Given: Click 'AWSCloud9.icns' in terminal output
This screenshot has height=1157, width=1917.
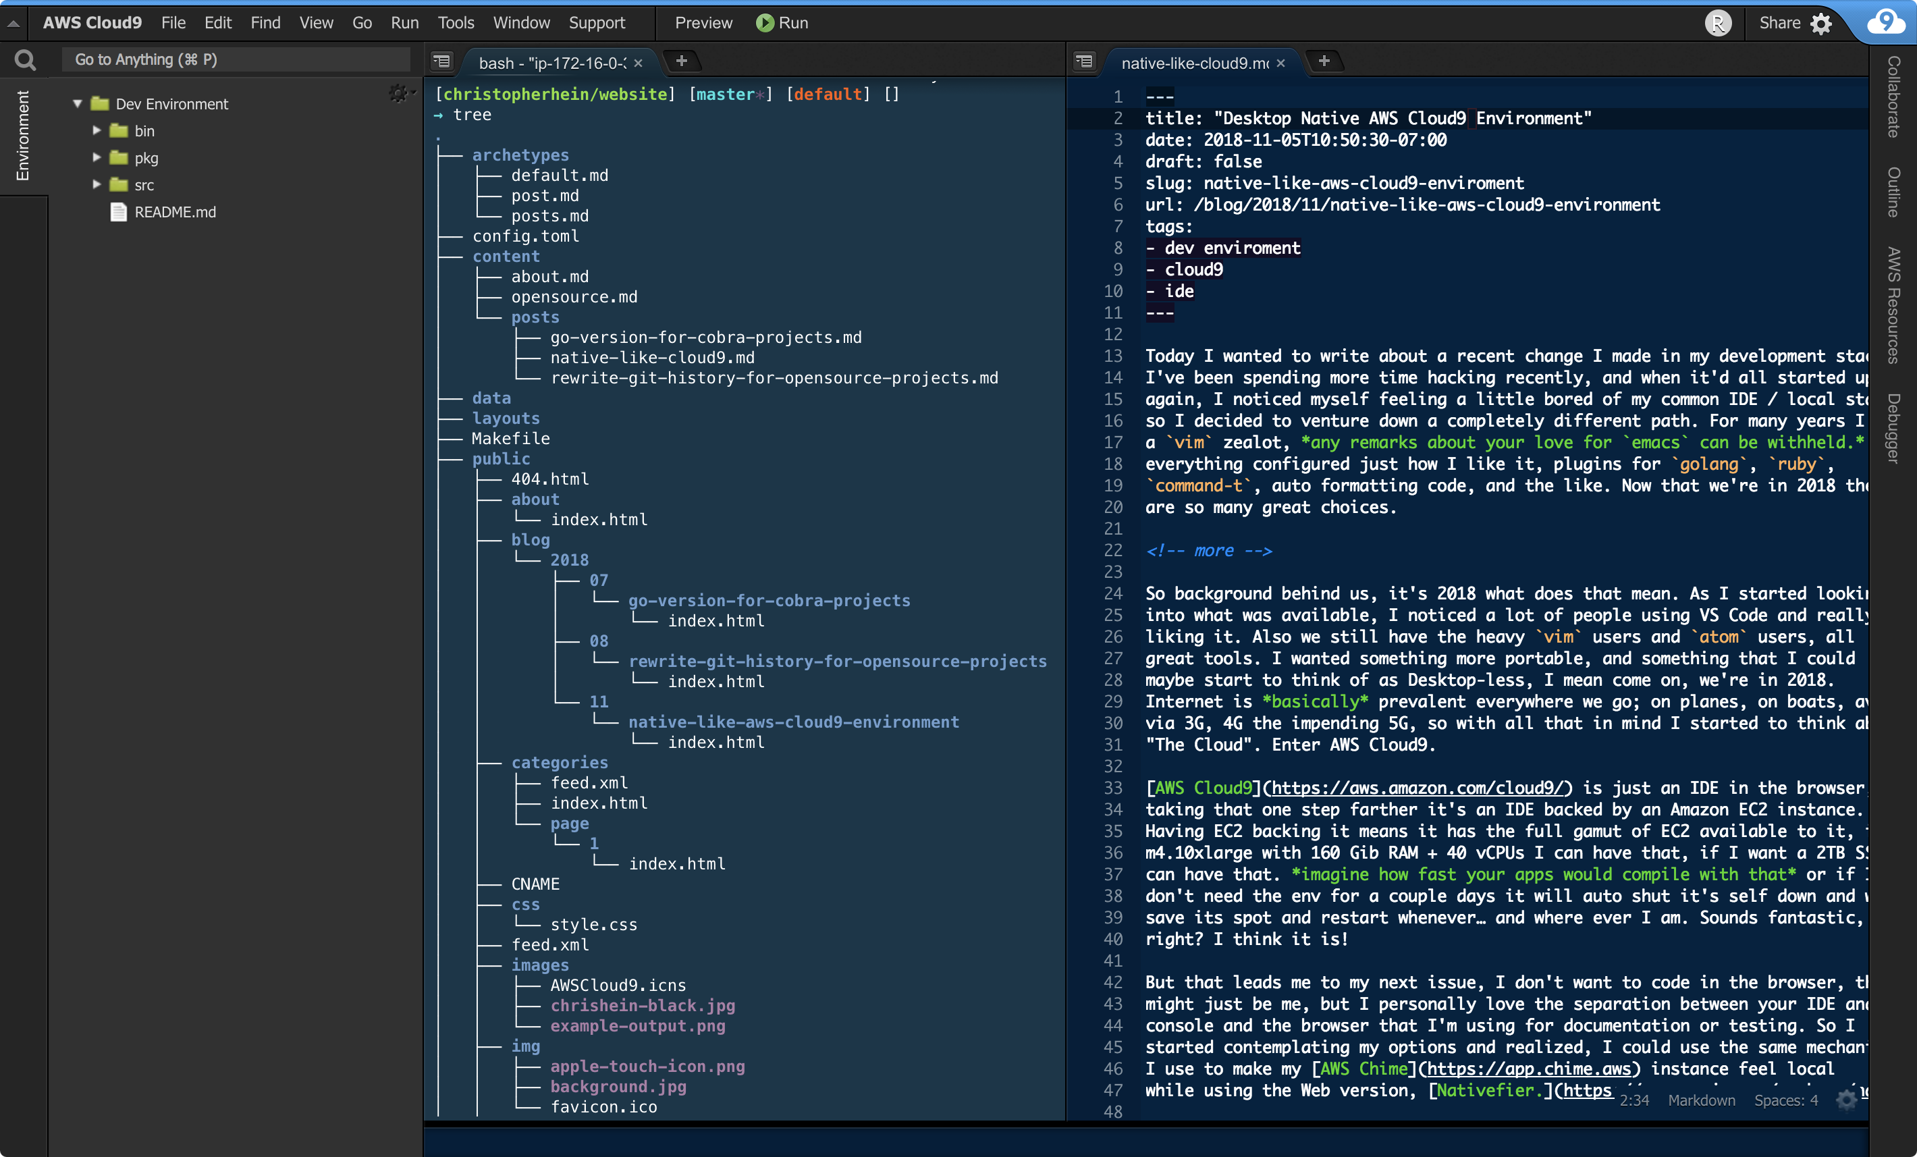Looking at the screenshot, I should (618, 985).
